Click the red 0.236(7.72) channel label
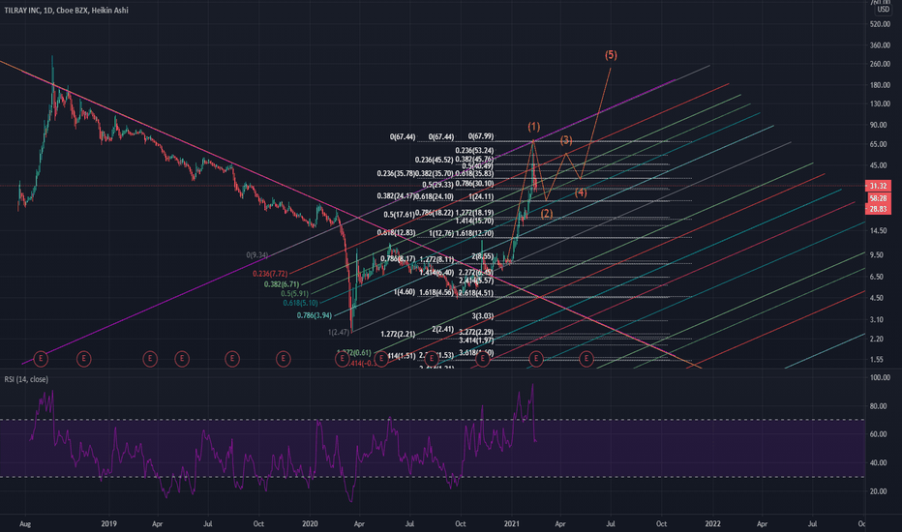This screenshot has height=532, width=902. (x=270, y=274)
